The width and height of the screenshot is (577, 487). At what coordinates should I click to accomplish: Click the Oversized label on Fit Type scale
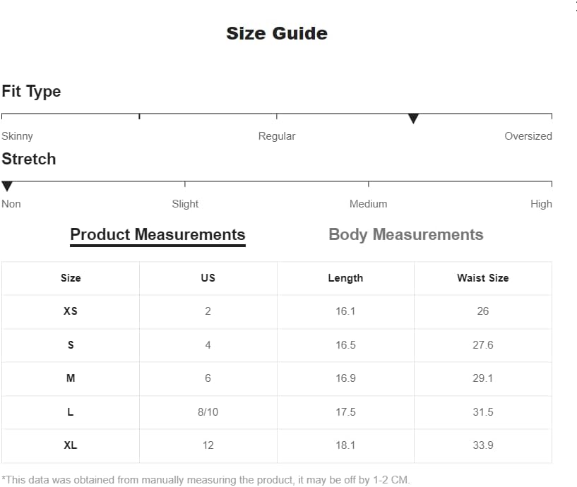tap(528, 136)
